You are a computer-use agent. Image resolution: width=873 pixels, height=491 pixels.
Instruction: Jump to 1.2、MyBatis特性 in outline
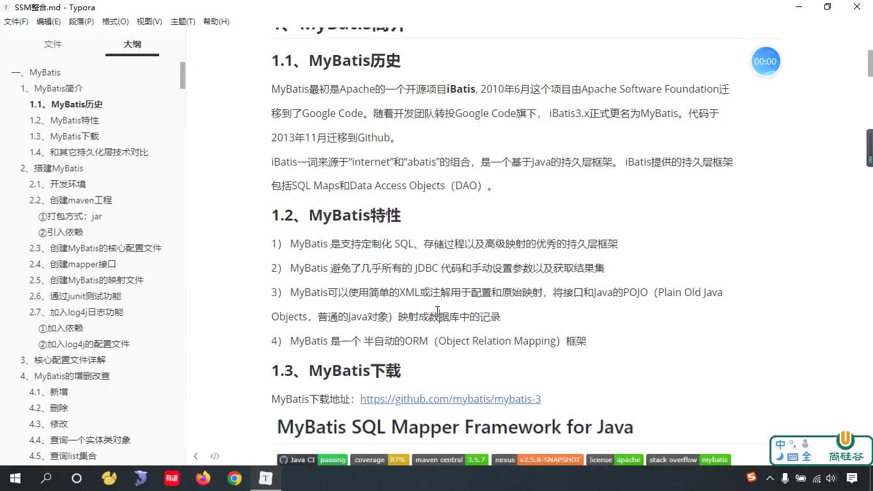click(64, 120)
